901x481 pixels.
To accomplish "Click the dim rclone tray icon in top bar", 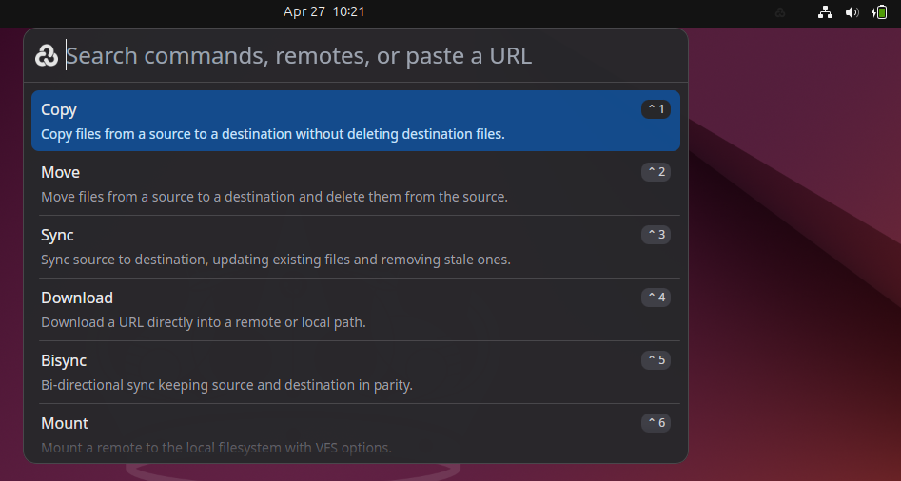I will 780,12.
